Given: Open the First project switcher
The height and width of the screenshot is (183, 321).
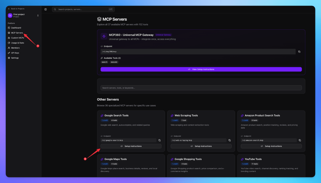Looking at the screenshot, I should coord(38,15).
